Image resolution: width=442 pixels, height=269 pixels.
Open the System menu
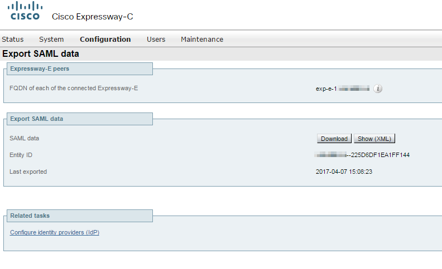point(51,40)
